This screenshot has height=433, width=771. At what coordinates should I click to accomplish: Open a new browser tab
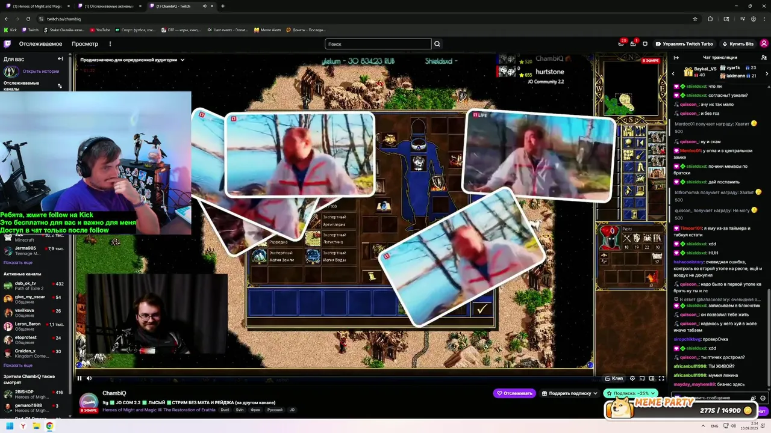coord(223,6)
